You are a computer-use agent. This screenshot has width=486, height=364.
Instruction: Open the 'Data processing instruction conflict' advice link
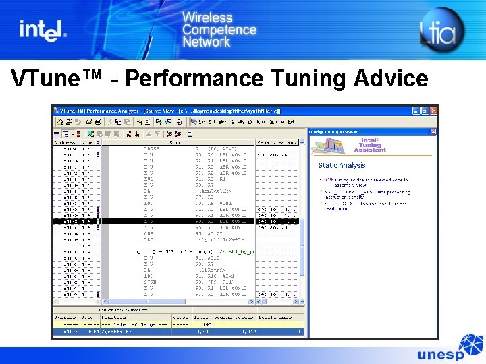(367, 194)
